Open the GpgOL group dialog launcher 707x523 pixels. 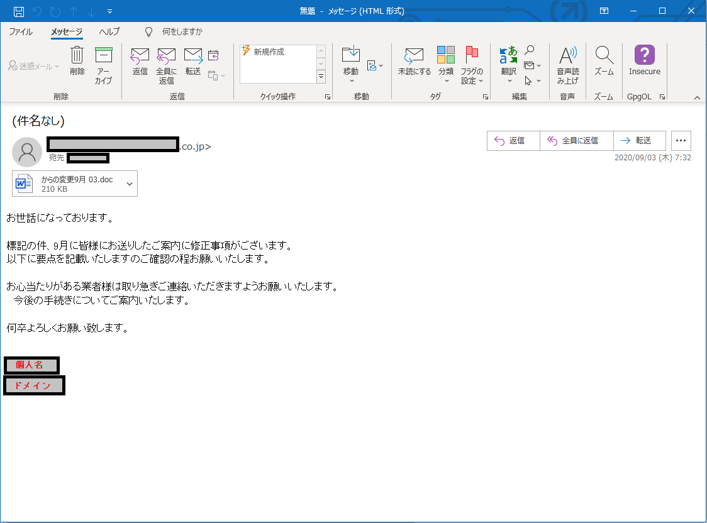click(662, 97)
